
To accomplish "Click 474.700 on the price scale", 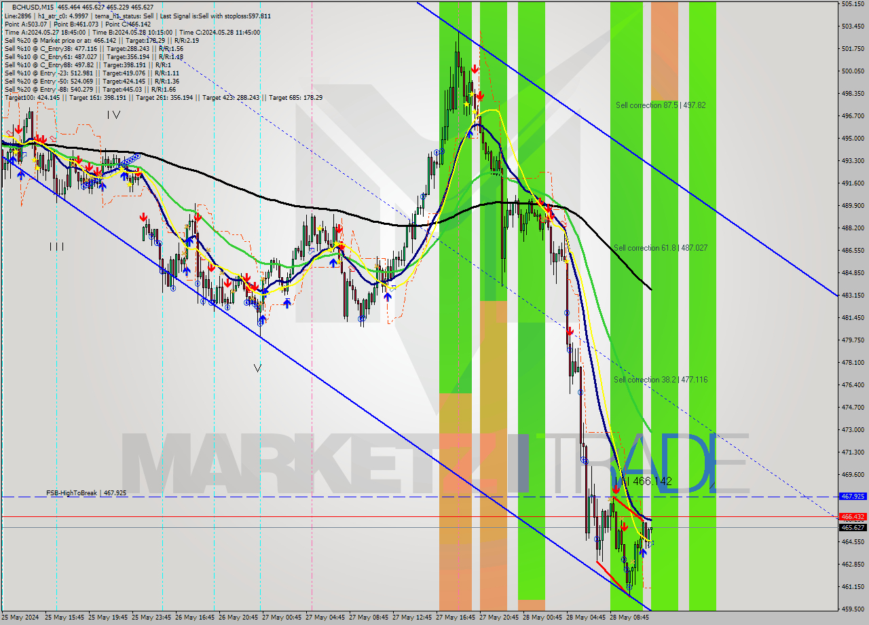I will tap(852, 408).
